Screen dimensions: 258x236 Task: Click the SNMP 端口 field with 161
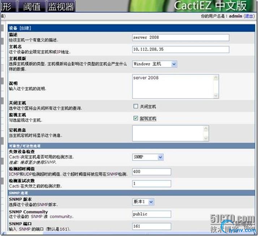(x=151, y=226)
